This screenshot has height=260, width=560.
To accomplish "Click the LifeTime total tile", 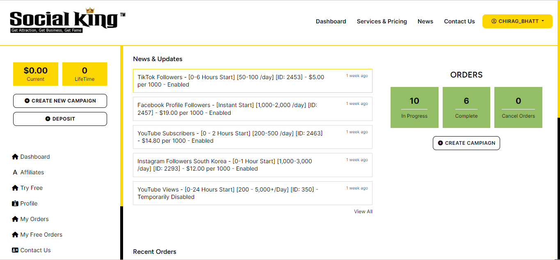I will pyautogui.click(x=85, y=74).
